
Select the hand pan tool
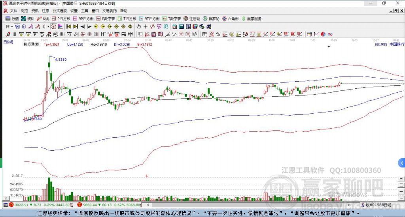coord(139,26)
